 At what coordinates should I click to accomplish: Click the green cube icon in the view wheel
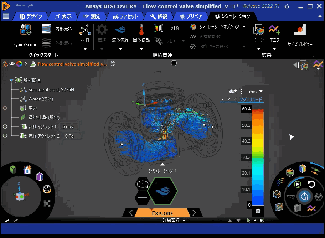[13, 170]
